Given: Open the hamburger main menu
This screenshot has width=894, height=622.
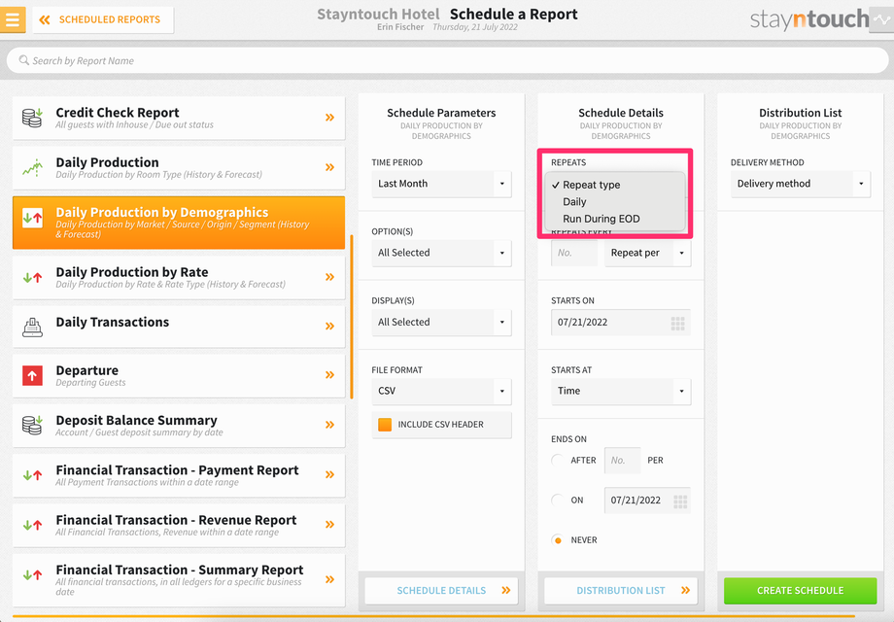Looking at the screenshot, I should (13, 19).
